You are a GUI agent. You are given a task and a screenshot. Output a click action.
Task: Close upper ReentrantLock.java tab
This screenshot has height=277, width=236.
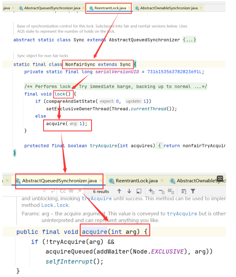click(x=129, y=8)
